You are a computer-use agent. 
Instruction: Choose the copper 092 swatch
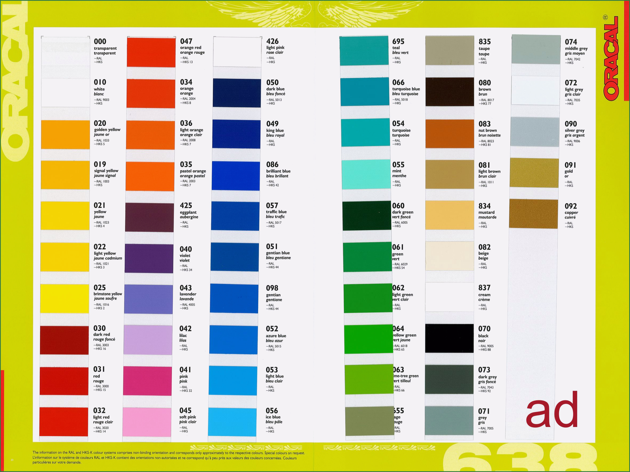pyautogui.click(x=533, y=214)
